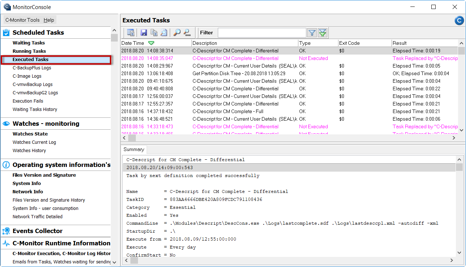Open System Info - user consumption
Screen dimensions: 466x267
coord(46,208)
